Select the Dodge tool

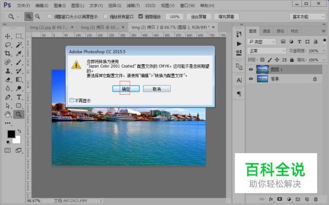pyautogui.click(x=19, y=88)
